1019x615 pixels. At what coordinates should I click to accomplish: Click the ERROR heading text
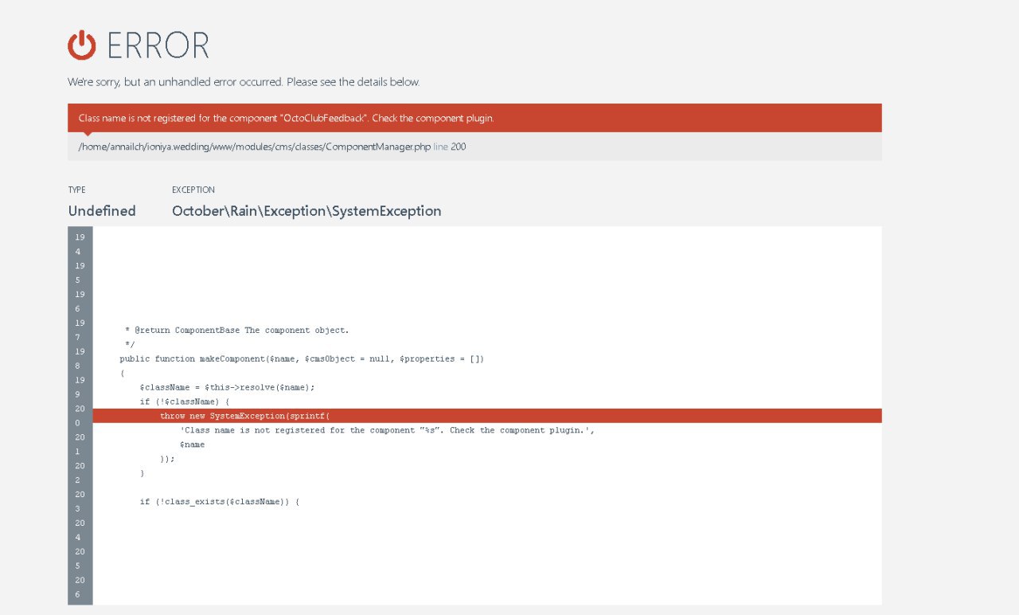[x=158, y=45]
